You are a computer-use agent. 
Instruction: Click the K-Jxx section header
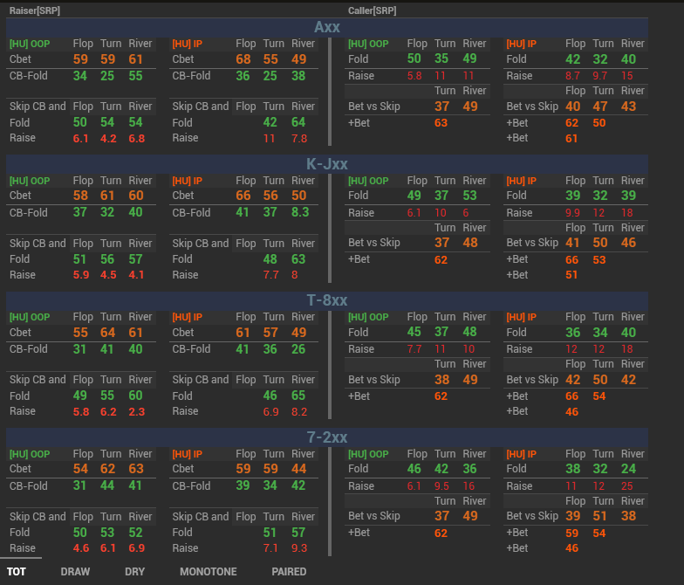(x=327, y=163)
